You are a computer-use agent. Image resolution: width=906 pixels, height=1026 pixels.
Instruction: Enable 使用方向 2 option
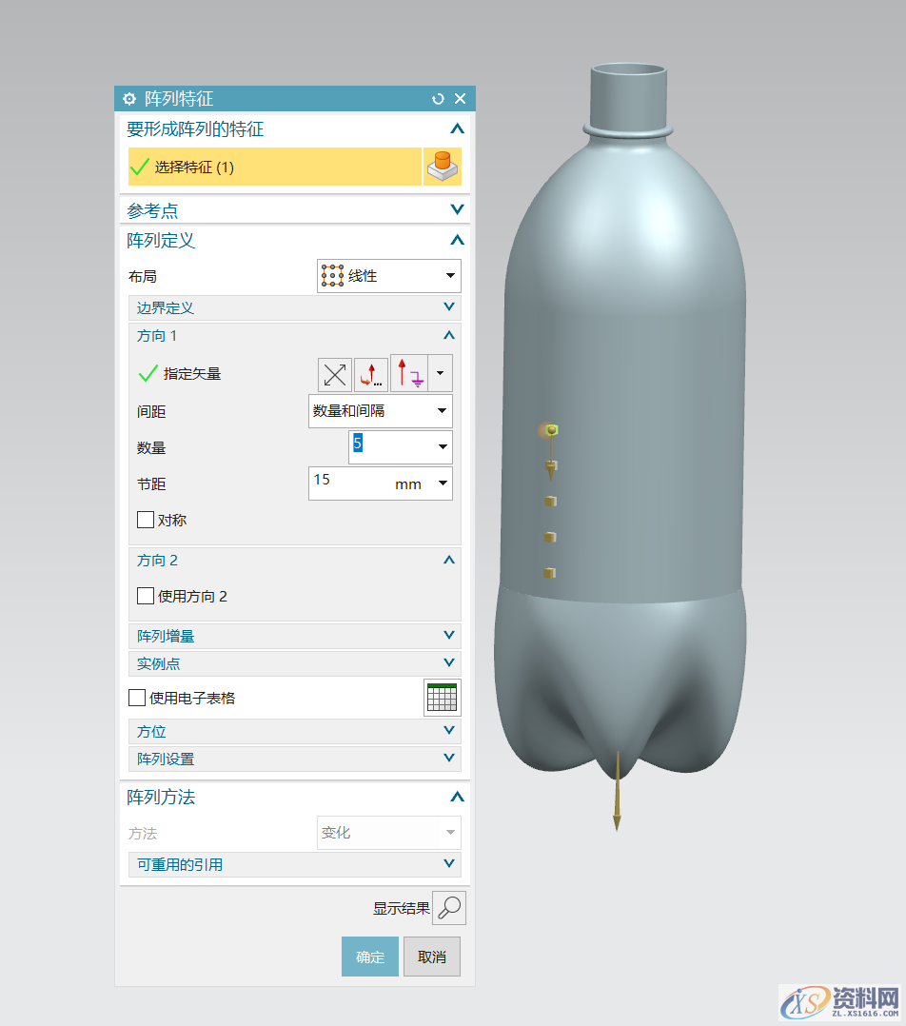(145, 595)
